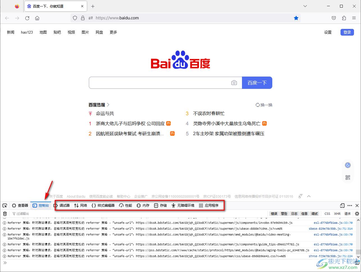The image size is (361, 272).
Task: Switch to the 内存 devtools tab
Action: click(143, 206)
